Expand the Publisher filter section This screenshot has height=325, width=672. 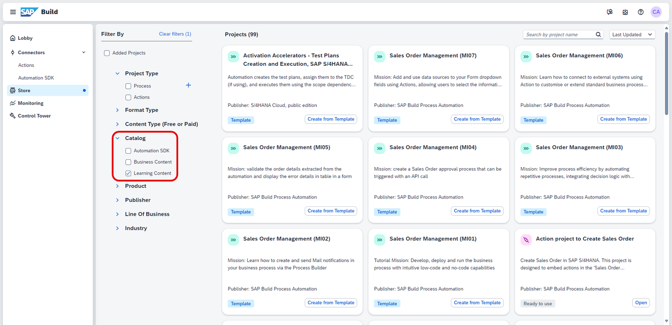tap(118, 200)
